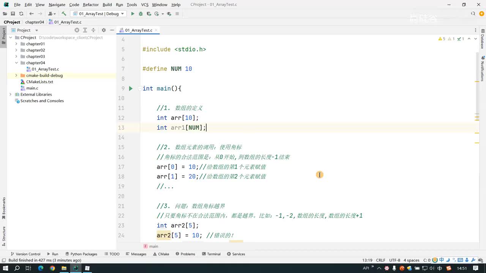This screenshot has height=273, width=486.
Task: Launch Google Chrome from the taskbar
Action: [x=52, y=268]
